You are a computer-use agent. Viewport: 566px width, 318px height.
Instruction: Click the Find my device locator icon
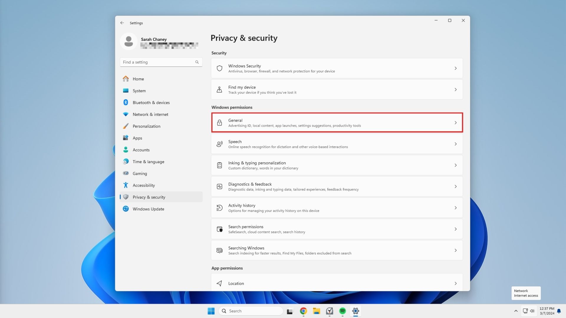coord(220,90)
